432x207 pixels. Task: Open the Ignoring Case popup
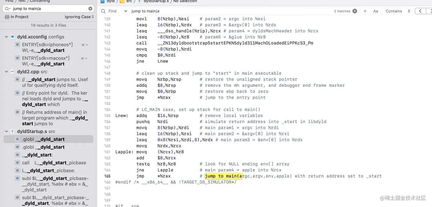coord(79,17)
